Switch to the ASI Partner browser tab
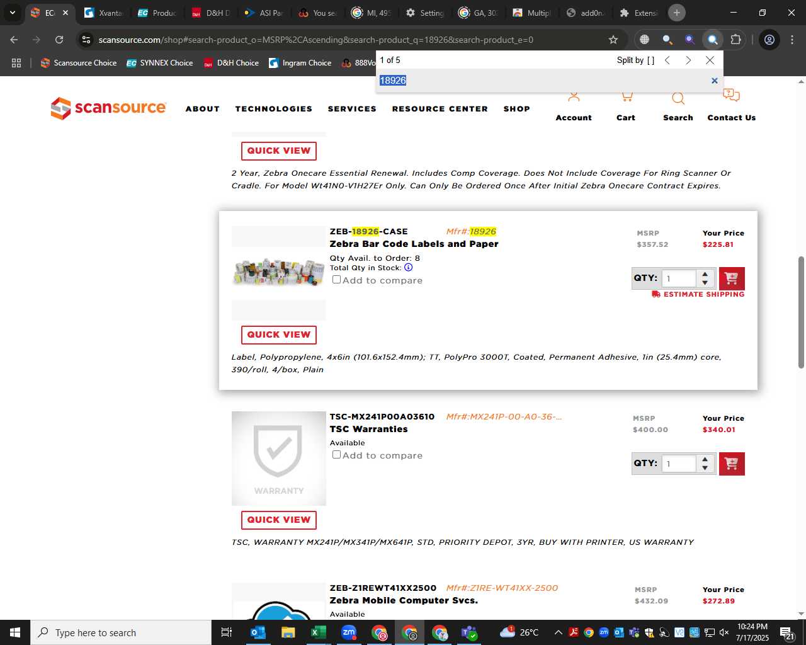Screen dimensions: 806x645 pos(264,13)
